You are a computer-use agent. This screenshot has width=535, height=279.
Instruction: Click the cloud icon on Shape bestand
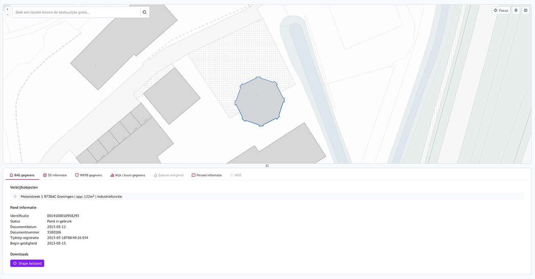(15, 263)
